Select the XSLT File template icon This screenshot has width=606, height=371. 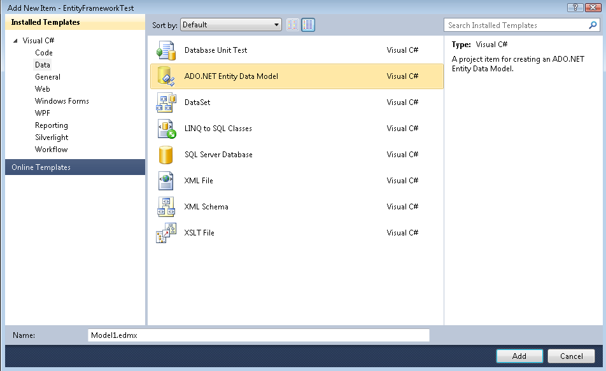[166, 233]
